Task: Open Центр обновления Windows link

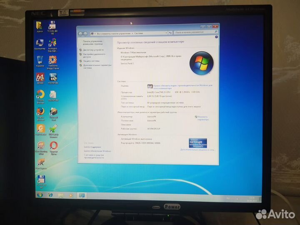Action: pos(97,151)
